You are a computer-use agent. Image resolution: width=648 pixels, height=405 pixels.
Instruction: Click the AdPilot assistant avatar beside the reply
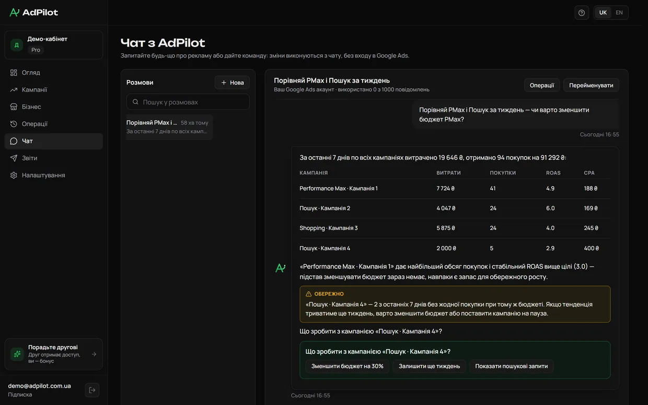[281, 268]
